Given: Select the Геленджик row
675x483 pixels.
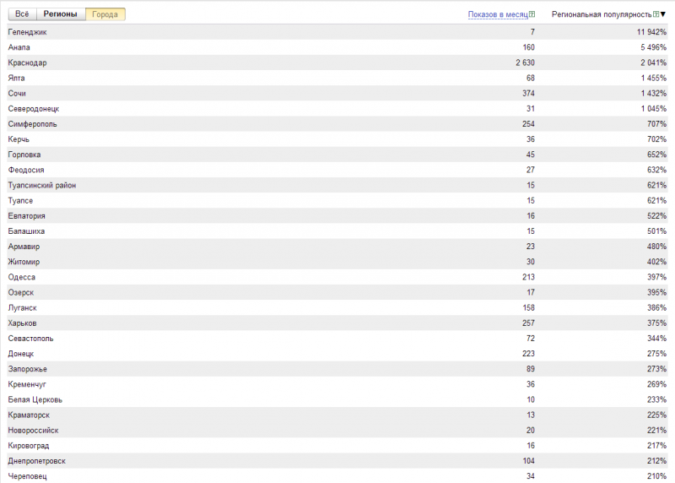Looking at the screenshot, I should pos(27,32).
